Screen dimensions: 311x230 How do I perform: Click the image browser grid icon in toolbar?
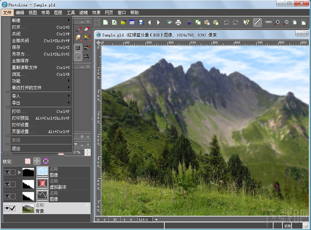132,22
